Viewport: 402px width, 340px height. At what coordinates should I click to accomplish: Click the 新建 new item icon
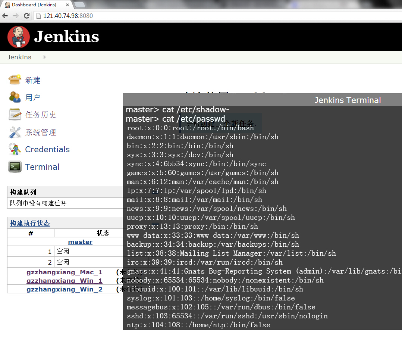coord(15,80)
